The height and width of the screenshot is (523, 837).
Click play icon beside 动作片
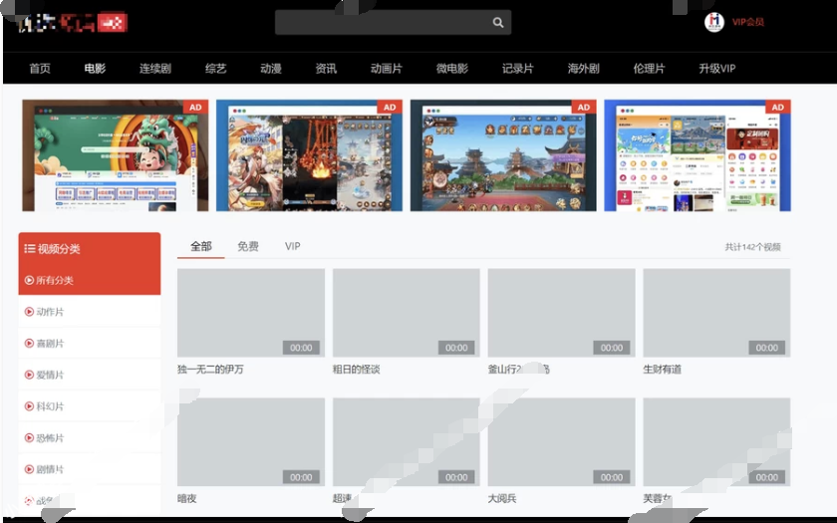click(29, 312)
